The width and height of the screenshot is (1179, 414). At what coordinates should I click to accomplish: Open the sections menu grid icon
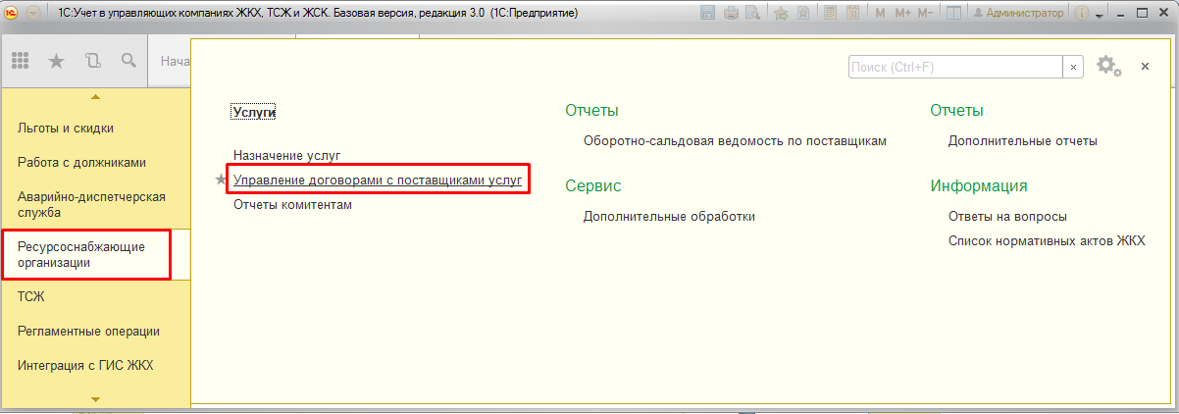coord(21,61)
